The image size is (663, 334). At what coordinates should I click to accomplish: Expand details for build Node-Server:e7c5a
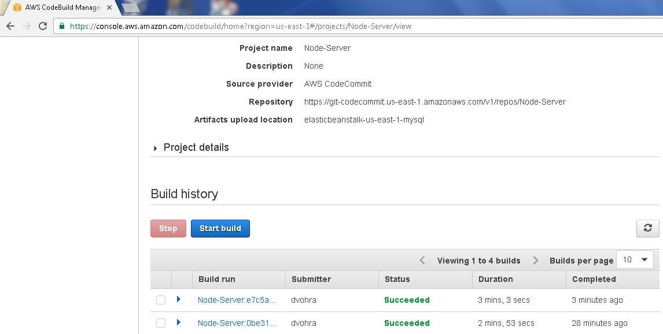click(x=179, y=299)
